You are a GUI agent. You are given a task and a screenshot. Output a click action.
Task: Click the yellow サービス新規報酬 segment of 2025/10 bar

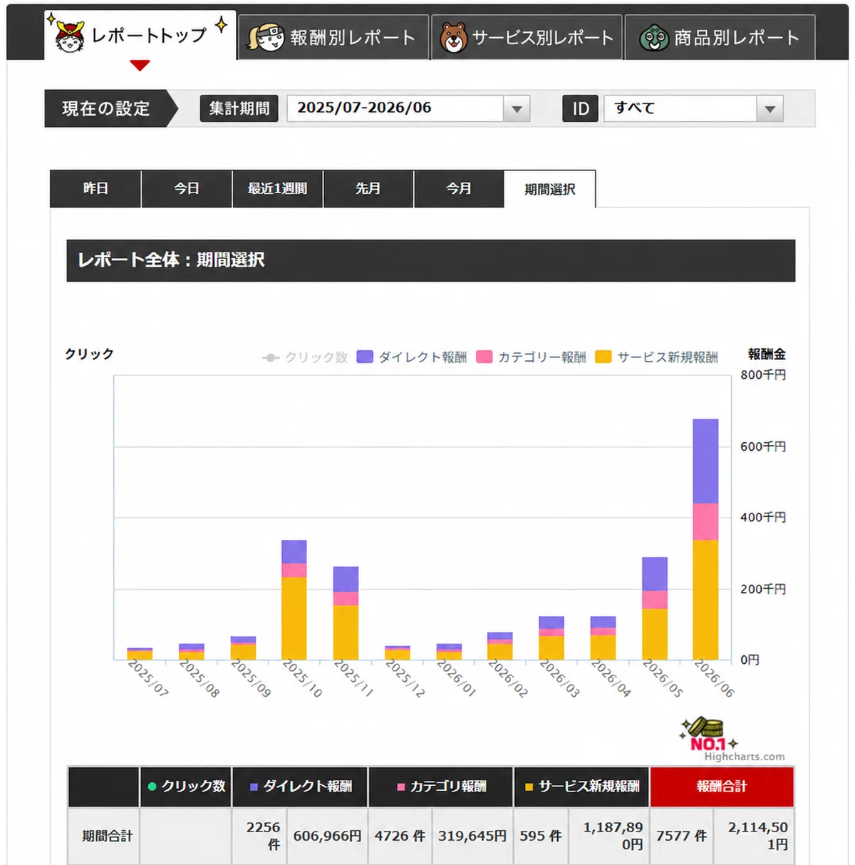(x=294, y=618)
